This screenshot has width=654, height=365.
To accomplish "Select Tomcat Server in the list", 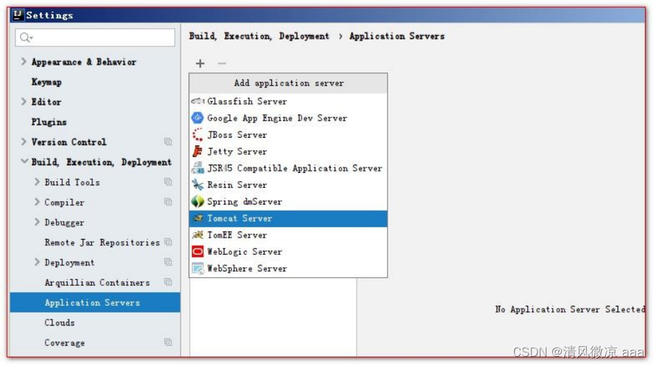I will tap(288, 218).
